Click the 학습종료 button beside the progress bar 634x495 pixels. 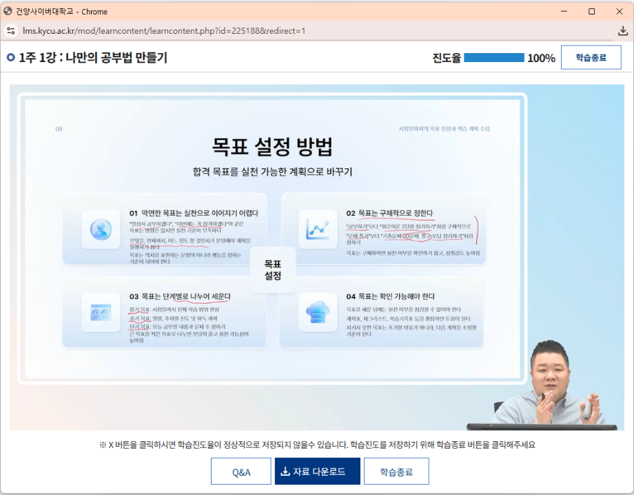point(591,57)
